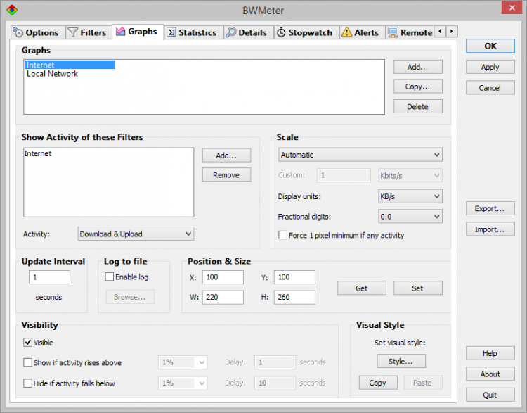
Task: Click the funnel icon on the Filters tab
Action: point(72,32)
